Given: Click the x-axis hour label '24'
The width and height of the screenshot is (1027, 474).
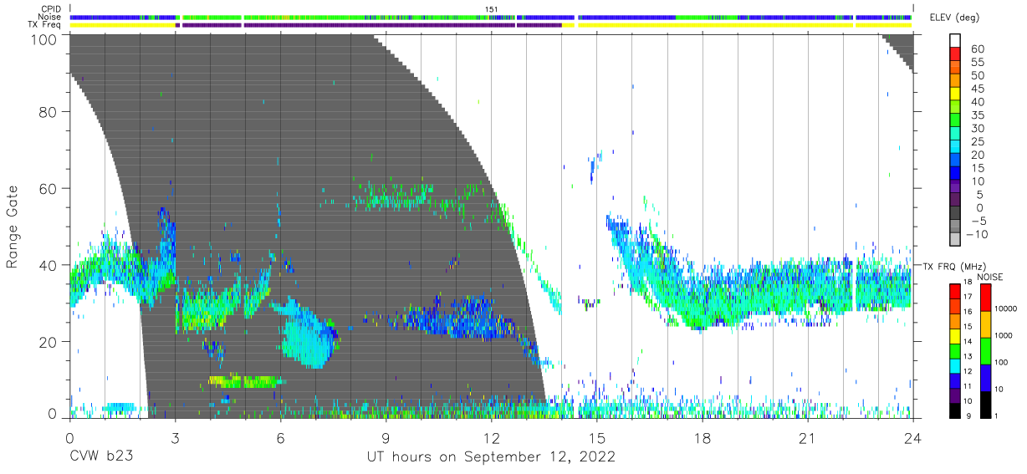Looking at the screenshot, I should [x=912, y=437].
